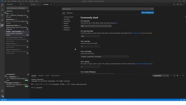Filter extensions with the funnel icon
This screenshot has width=186, height=105.
[x=21, y=4]
